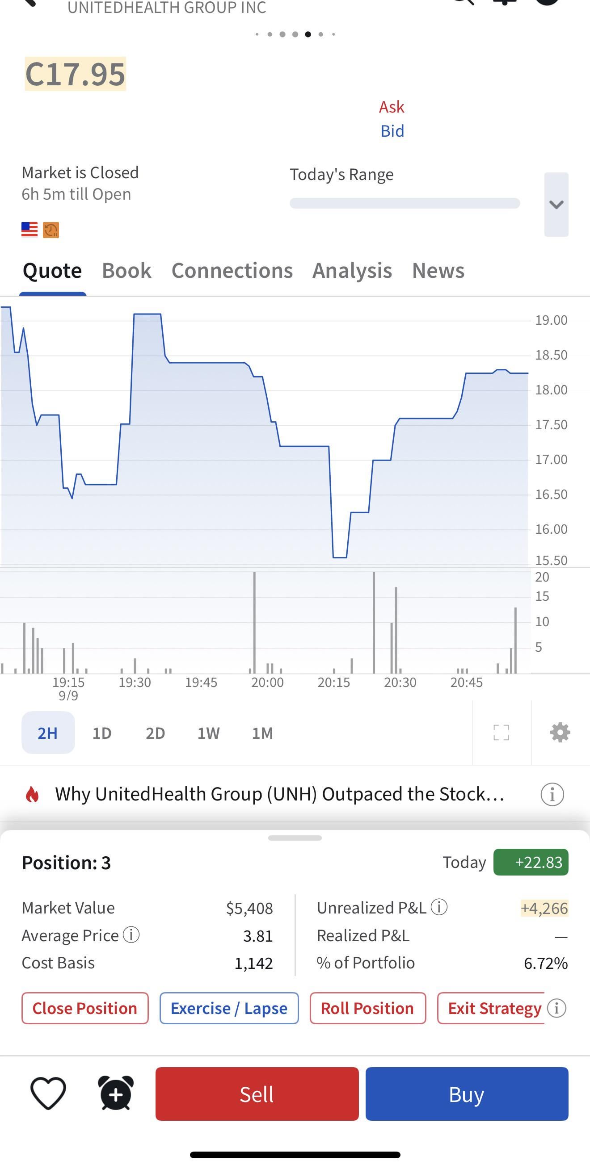The width and height of the screenshot is (590, 1169).
Task: Switch to the Connections tab
Action: coord(232,271)
